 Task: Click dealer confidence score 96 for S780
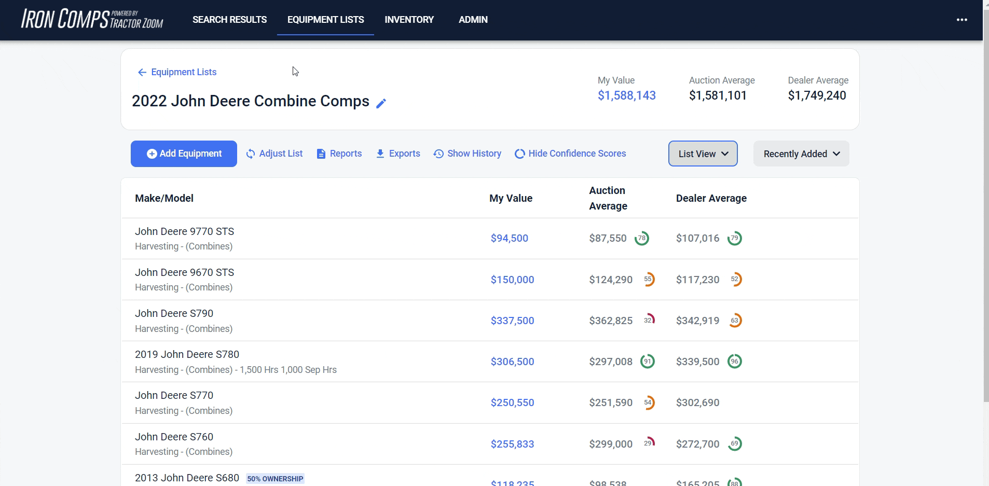pos(735,361)
